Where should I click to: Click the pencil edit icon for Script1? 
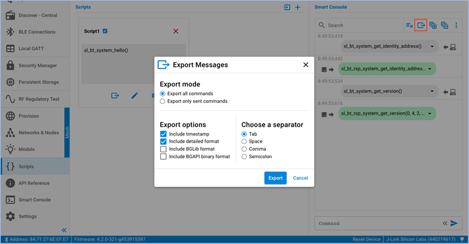tap(135, 95)
